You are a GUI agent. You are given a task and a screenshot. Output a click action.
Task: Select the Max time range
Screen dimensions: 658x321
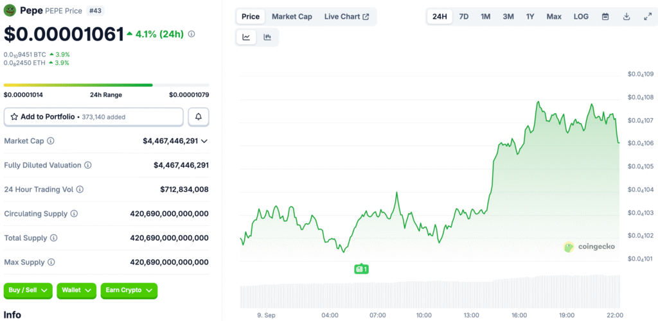(x=554, y=17)
